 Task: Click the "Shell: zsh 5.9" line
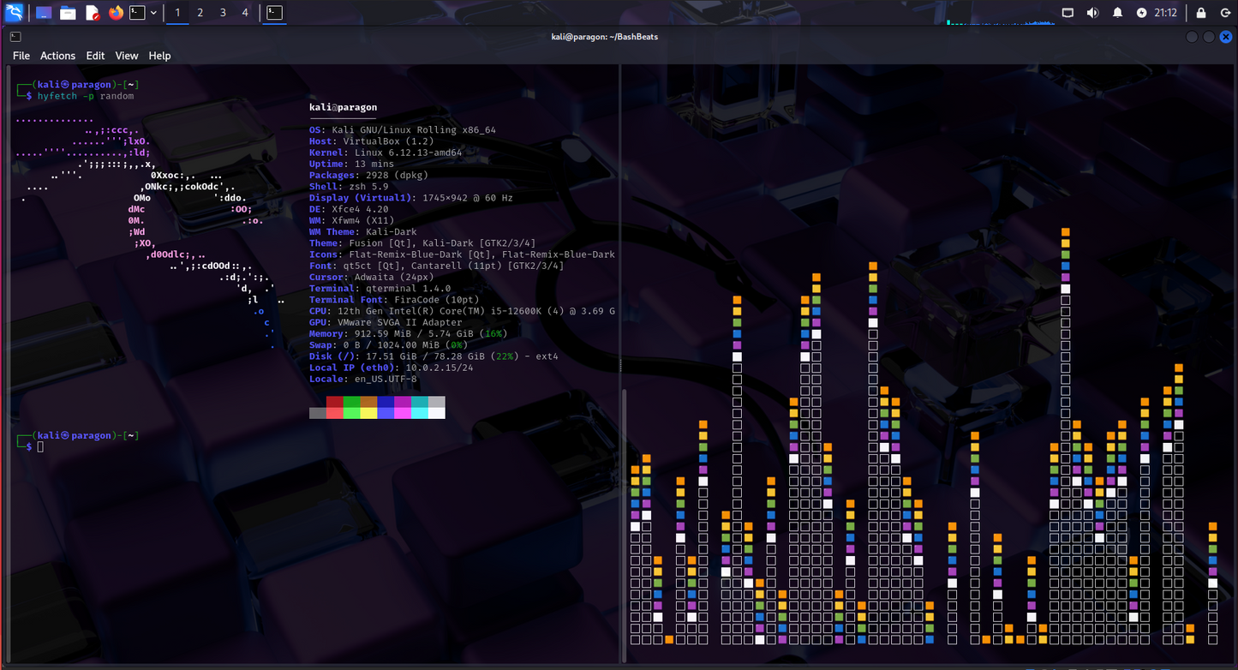[x=349, y=187]
